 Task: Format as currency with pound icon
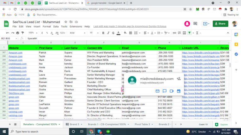tap(42, 33)
